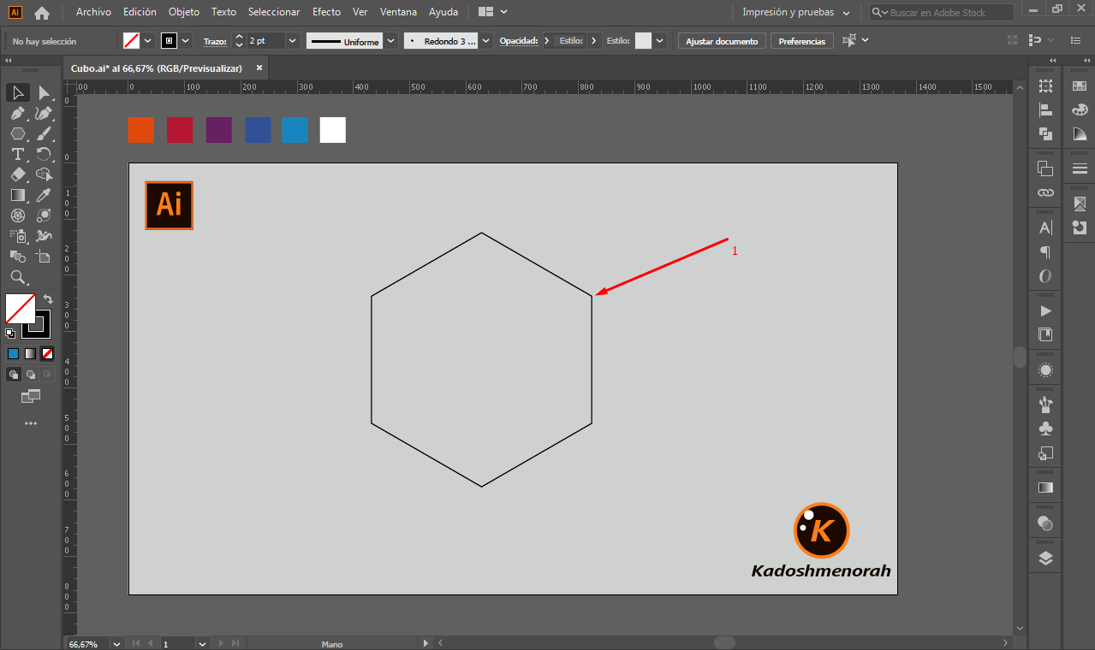This screenshot has height=650, width=1095.
Task: Click the Trazo label link
Action: pos(214,41)
